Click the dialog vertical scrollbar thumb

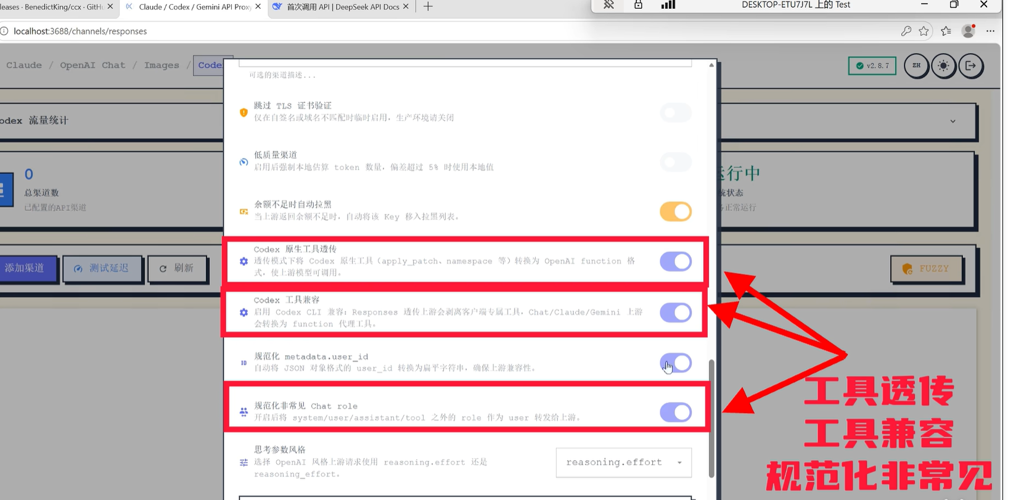[x=711, y=418]
